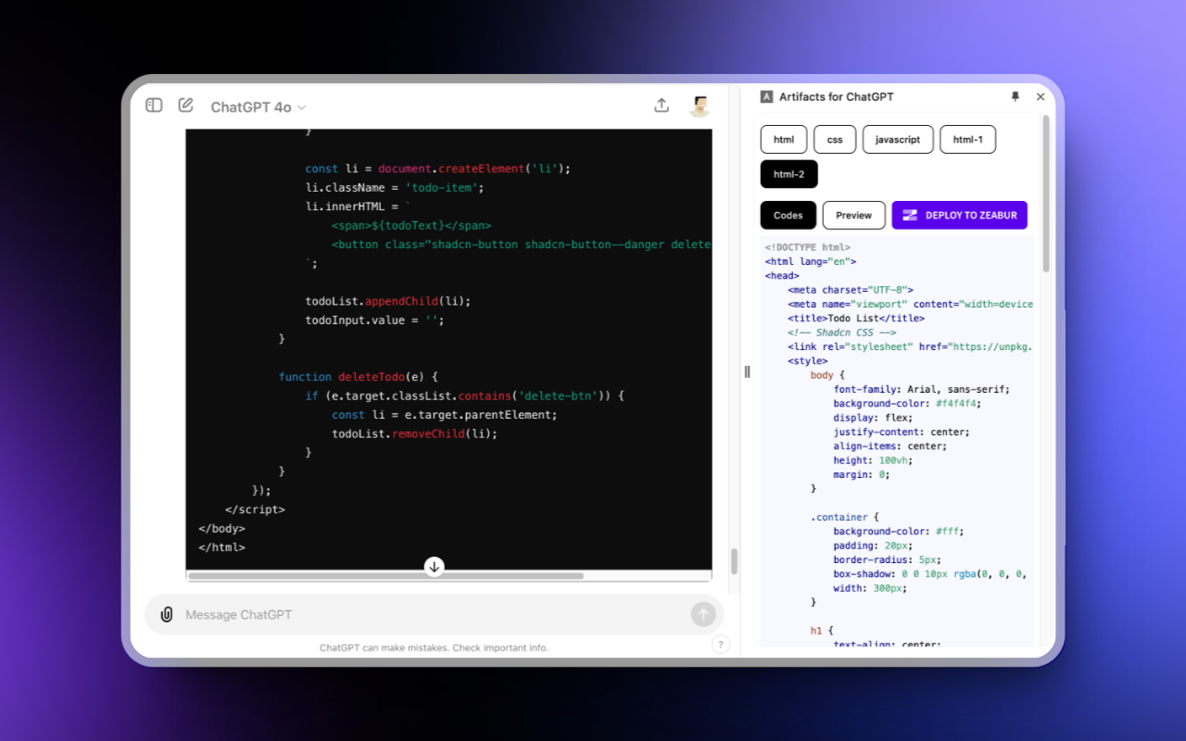1186x741 pixels.
Task: Open the user profile avatar
Action: [700, 106]
